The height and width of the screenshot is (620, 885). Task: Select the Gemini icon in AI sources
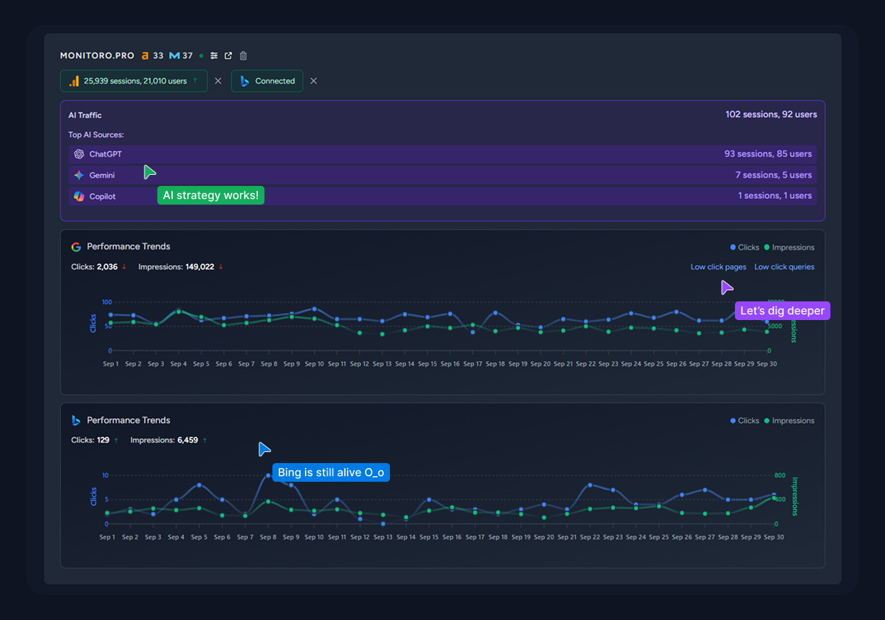(79, 175)
